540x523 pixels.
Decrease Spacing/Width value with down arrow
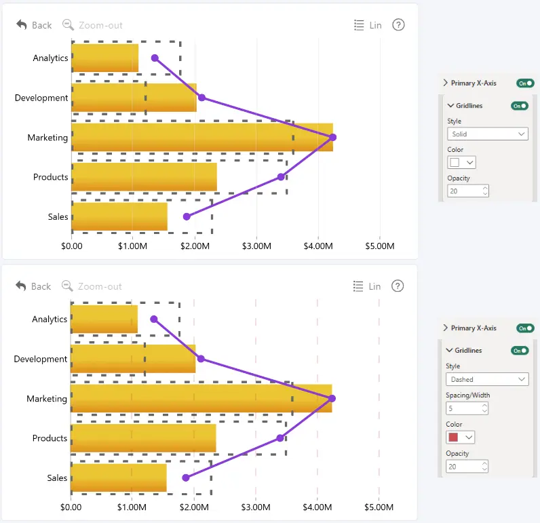click(484, 411)
